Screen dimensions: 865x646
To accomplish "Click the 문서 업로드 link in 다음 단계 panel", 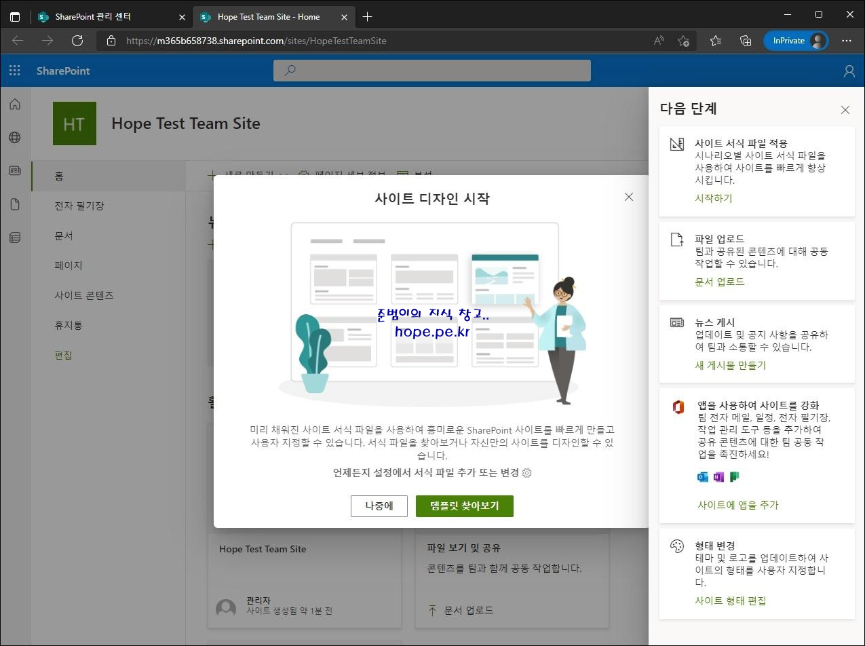I will [x=720, y=282].
